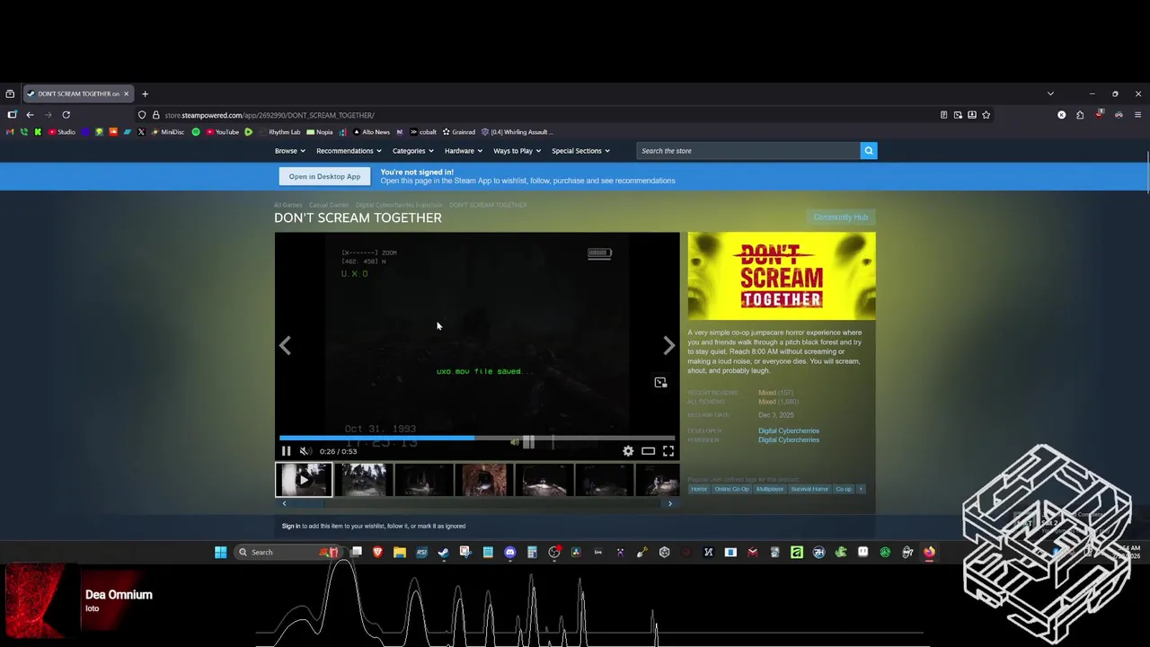Select the Multiplayer tag

769,489
